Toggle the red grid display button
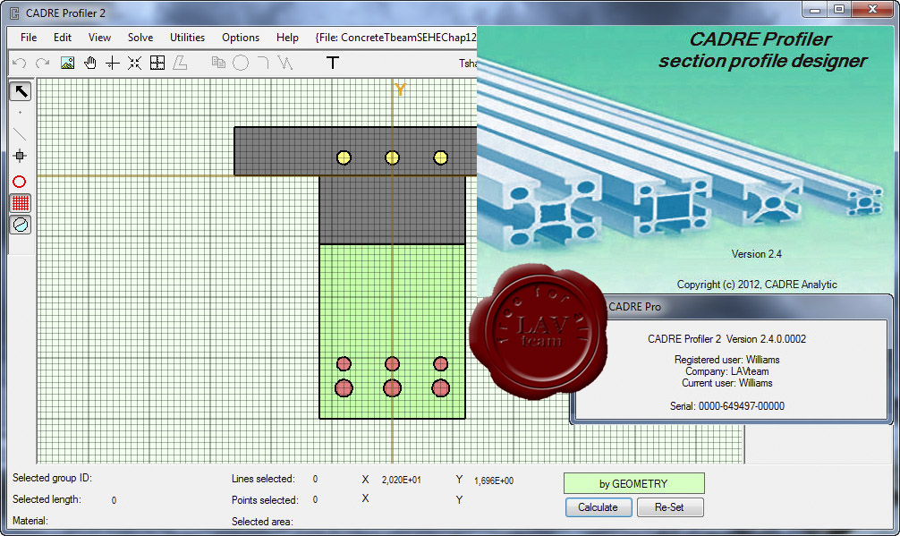Viewport: 900px width, 536px height. (21, 202)
